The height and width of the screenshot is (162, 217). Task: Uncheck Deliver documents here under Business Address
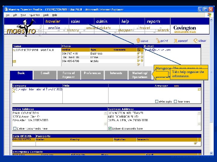(110, 128)
